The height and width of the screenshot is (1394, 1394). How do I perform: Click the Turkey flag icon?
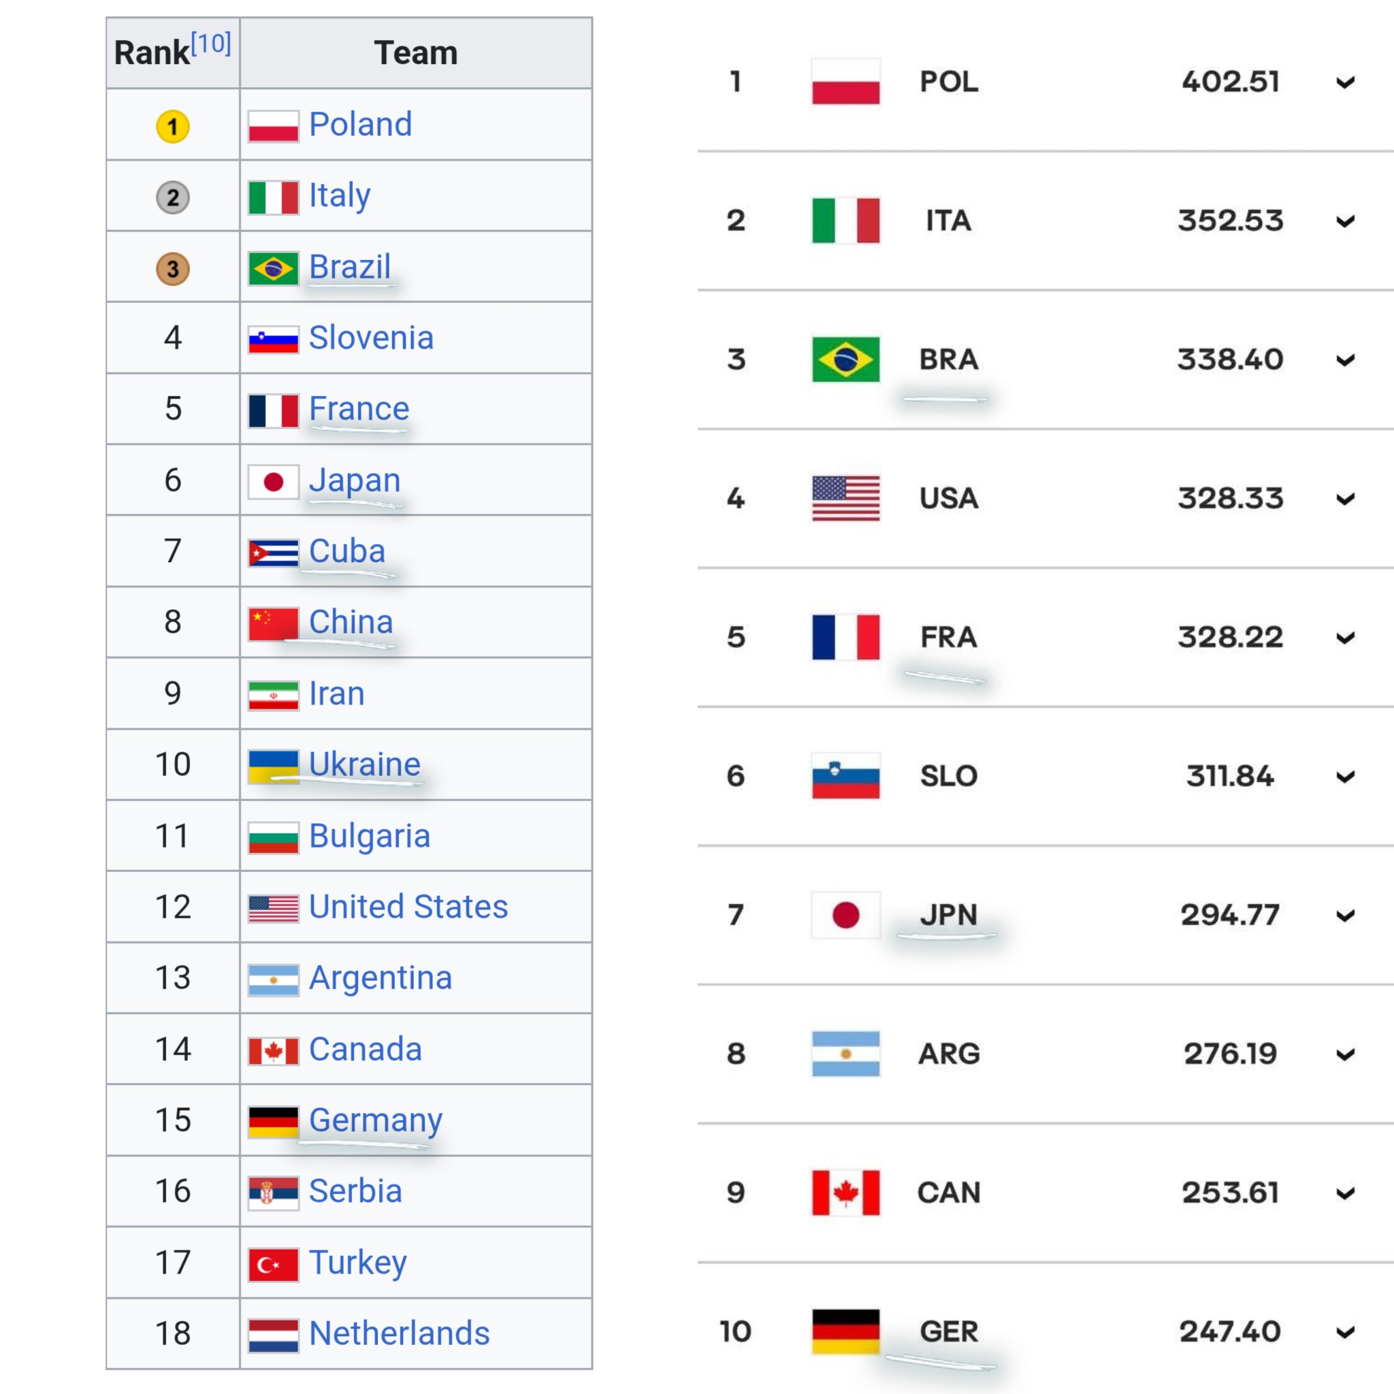pos(273,1264)
